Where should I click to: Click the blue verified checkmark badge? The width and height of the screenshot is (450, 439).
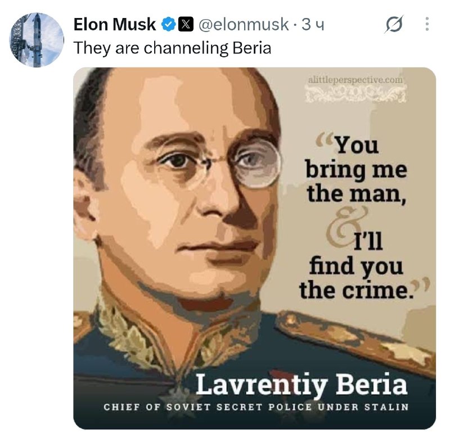169,24
